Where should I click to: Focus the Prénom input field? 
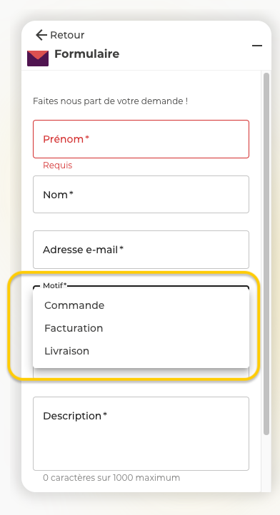(x=141, y=139)
